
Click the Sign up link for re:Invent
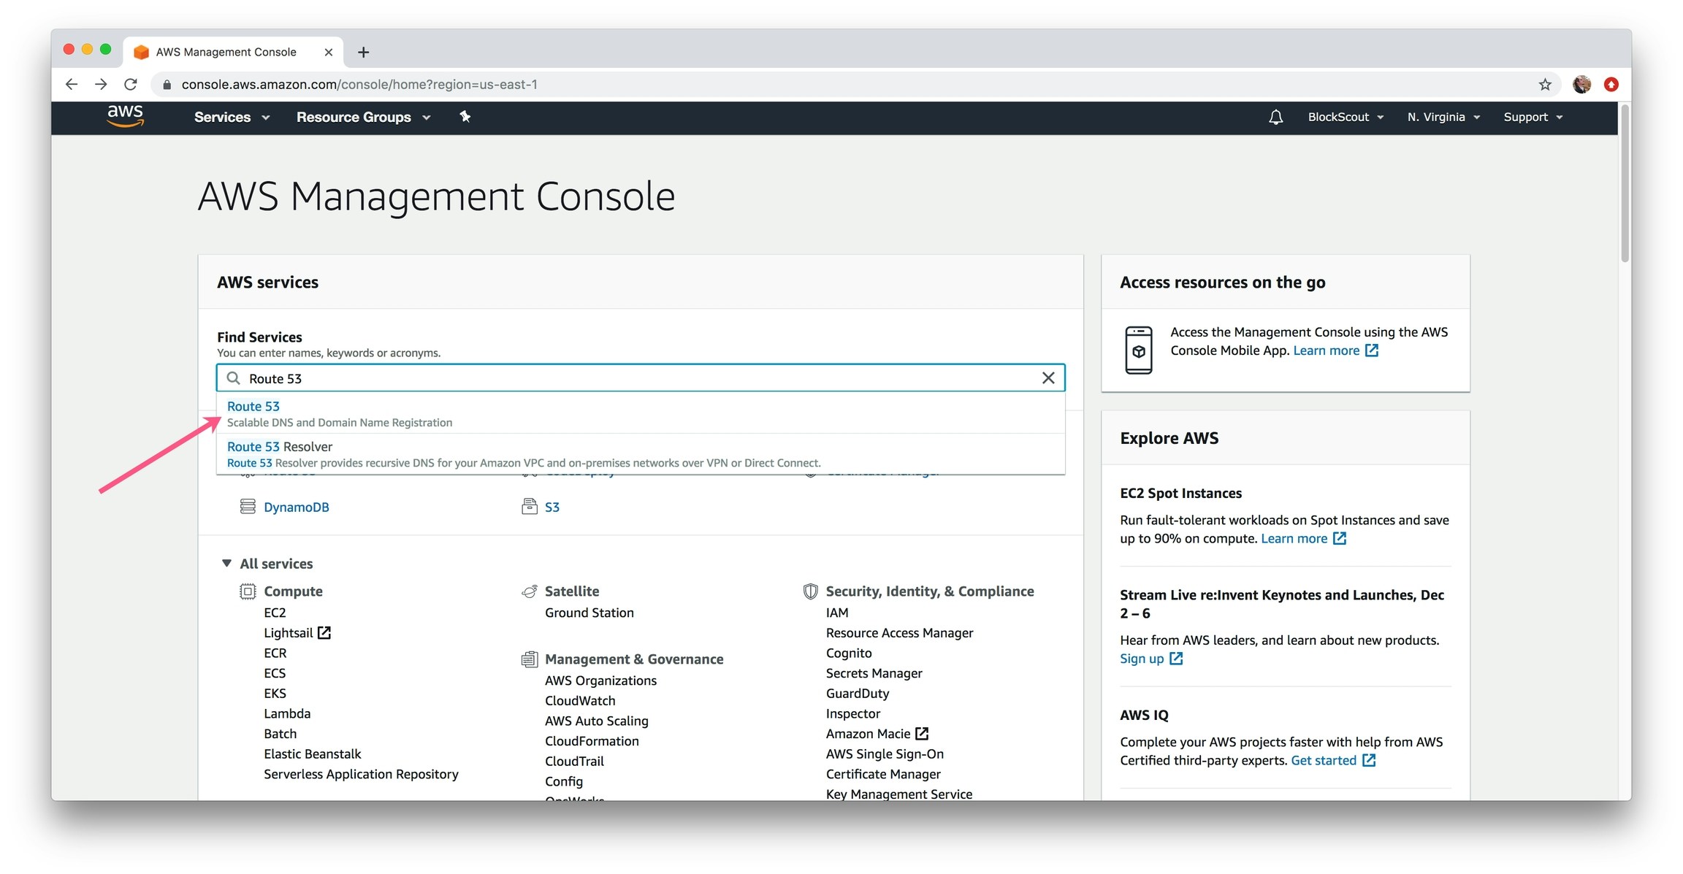point(1142,659)
